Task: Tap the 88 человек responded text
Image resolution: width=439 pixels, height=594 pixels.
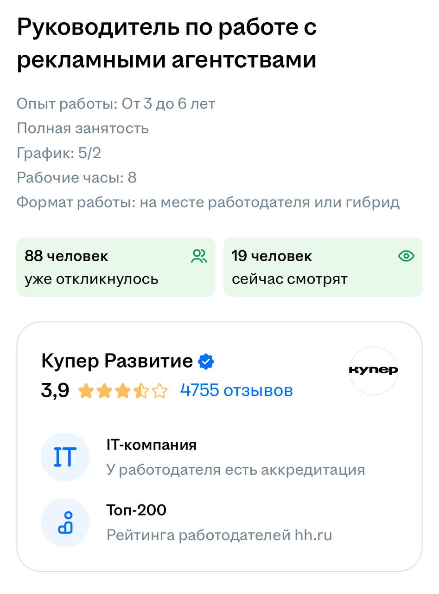Action: tap(66, 256)
